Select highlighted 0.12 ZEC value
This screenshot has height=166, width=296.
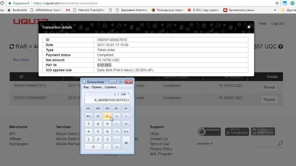coord(104,65)
